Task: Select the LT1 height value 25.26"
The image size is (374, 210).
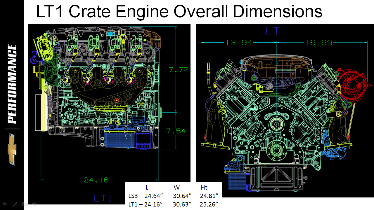Action: point(209,204)
